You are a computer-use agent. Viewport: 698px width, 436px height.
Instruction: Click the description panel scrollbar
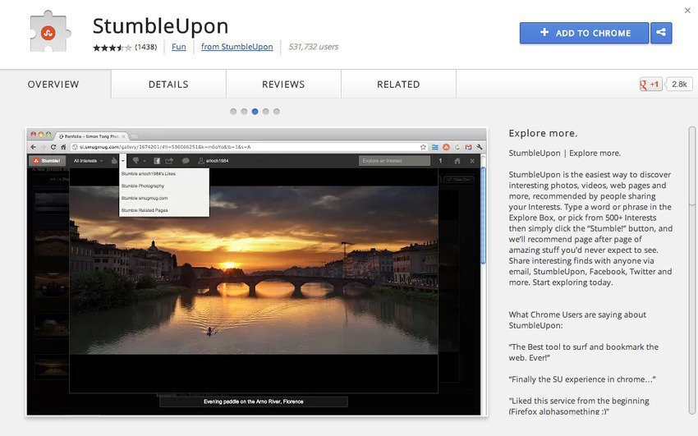[x=691, y=164]
